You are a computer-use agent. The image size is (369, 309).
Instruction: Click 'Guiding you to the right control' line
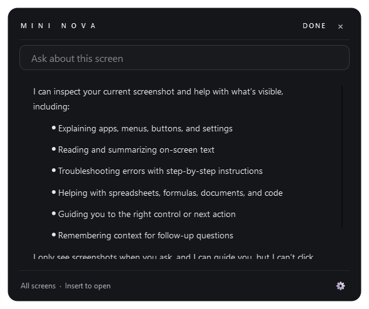click(146, 214)
